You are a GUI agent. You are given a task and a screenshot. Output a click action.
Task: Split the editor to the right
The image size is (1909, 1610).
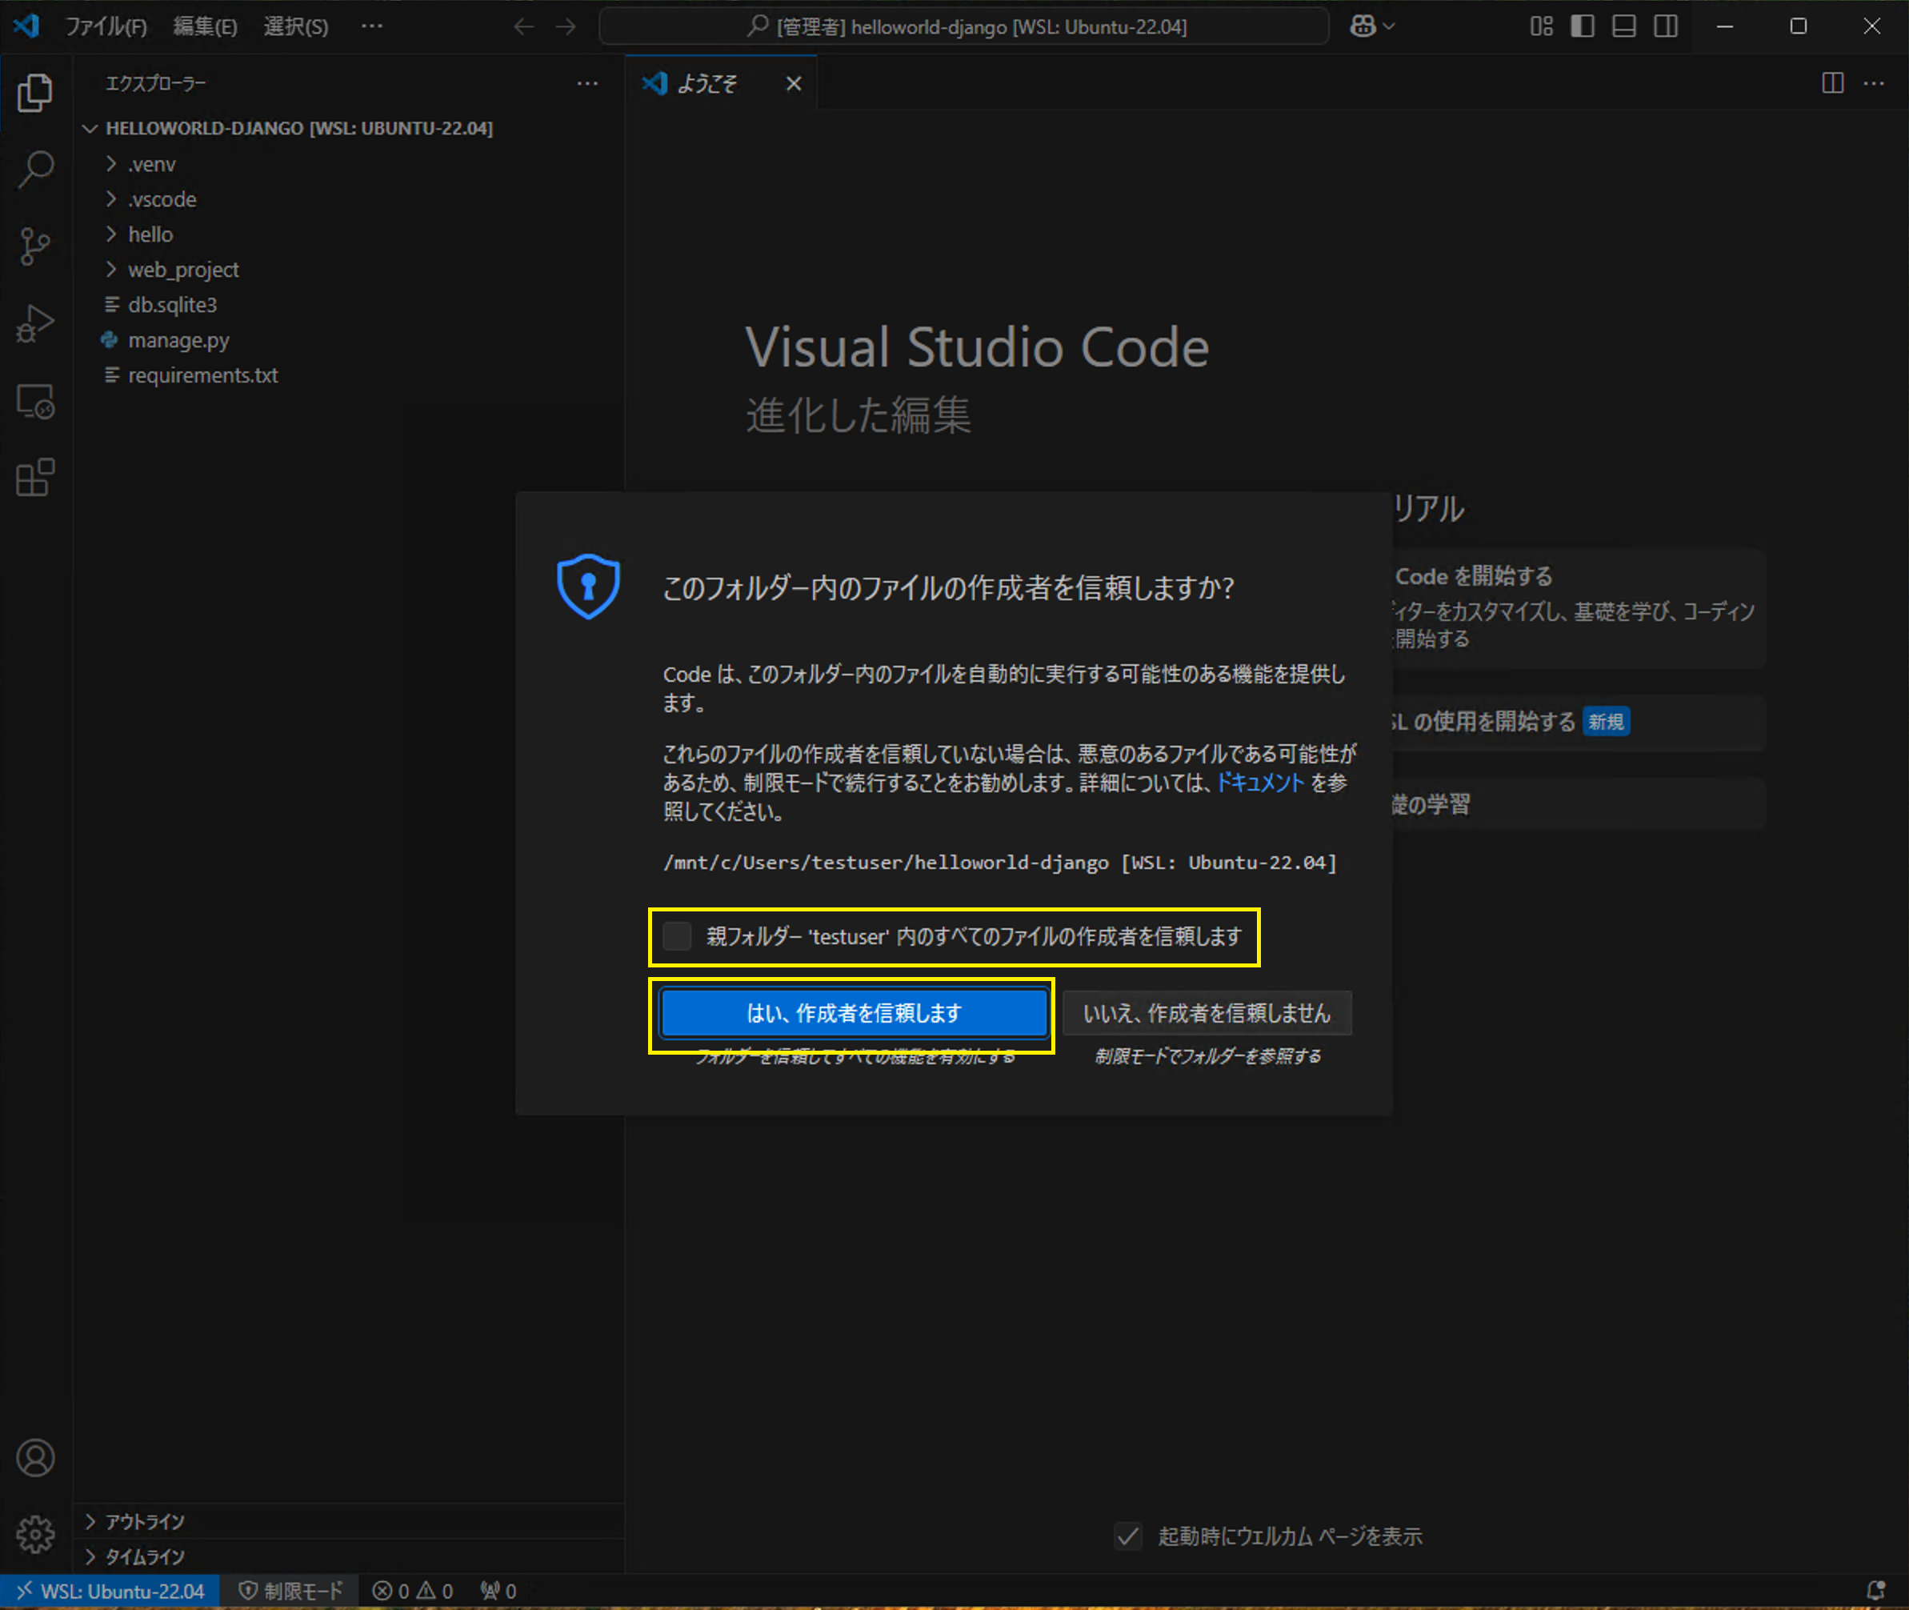[1832, 83]
